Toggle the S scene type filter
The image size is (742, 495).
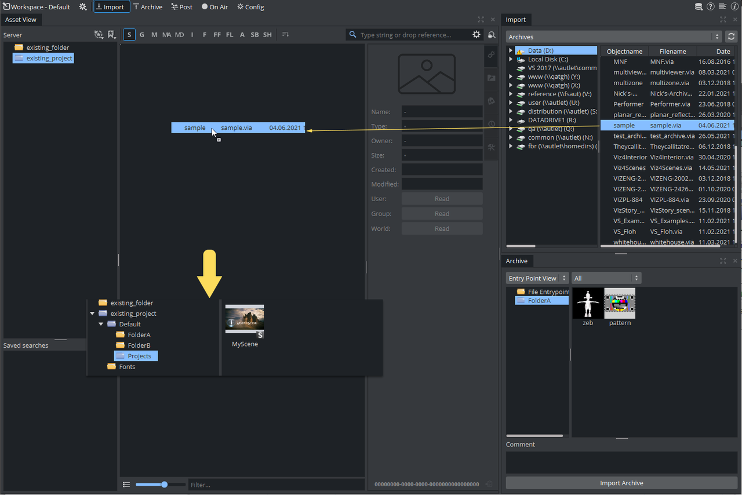pos(129,35)
